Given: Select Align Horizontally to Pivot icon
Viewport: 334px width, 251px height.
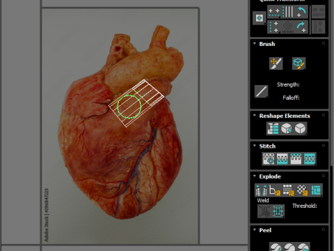Looking at the screenshot, I should coord(274,12).
